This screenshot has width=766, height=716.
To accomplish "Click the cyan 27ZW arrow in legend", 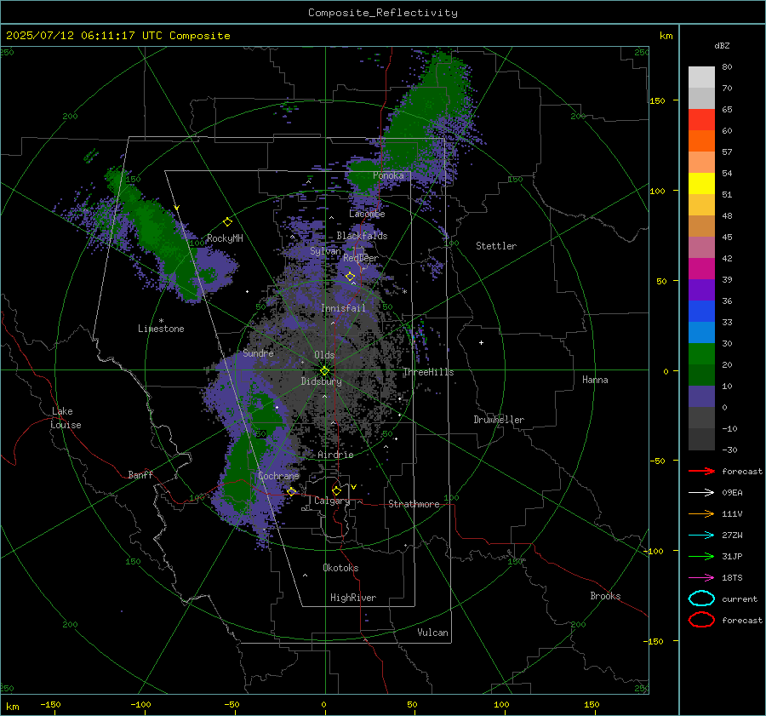I will 701,536.
